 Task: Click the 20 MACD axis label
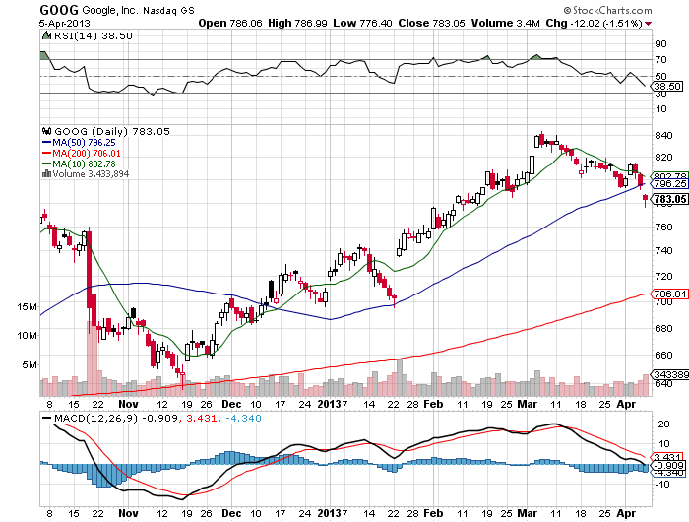pyautogui.click(x=664, y=424)
